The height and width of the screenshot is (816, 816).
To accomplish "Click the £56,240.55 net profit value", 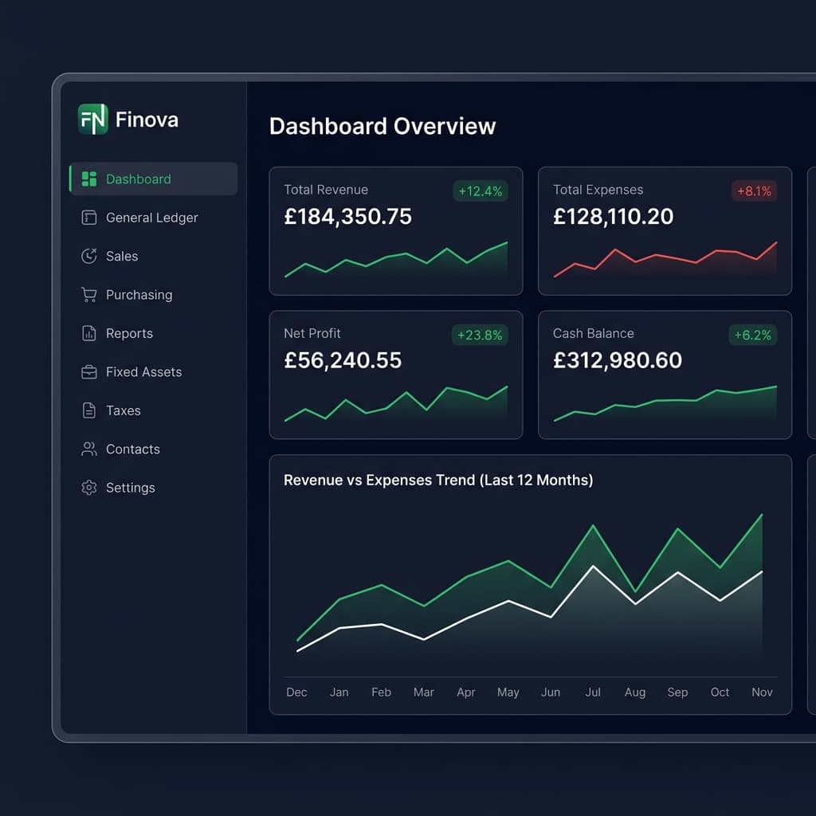I will (343, 360).
